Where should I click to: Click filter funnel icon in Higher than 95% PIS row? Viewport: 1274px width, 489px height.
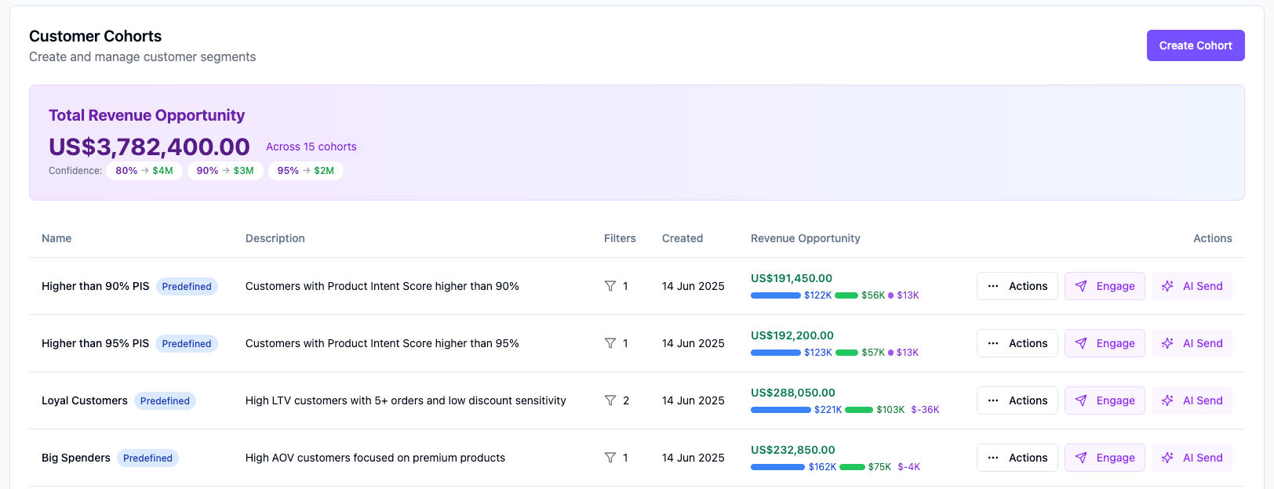610,343
